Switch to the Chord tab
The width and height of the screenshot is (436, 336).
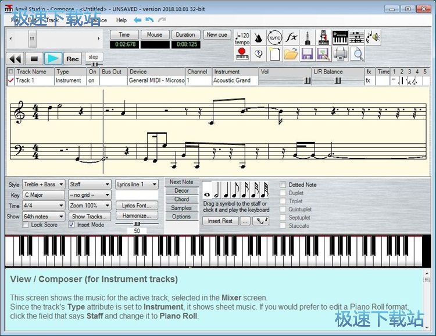(x=181, y=199)
